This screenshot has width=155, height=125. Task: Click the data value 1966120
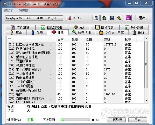(109, 95)
